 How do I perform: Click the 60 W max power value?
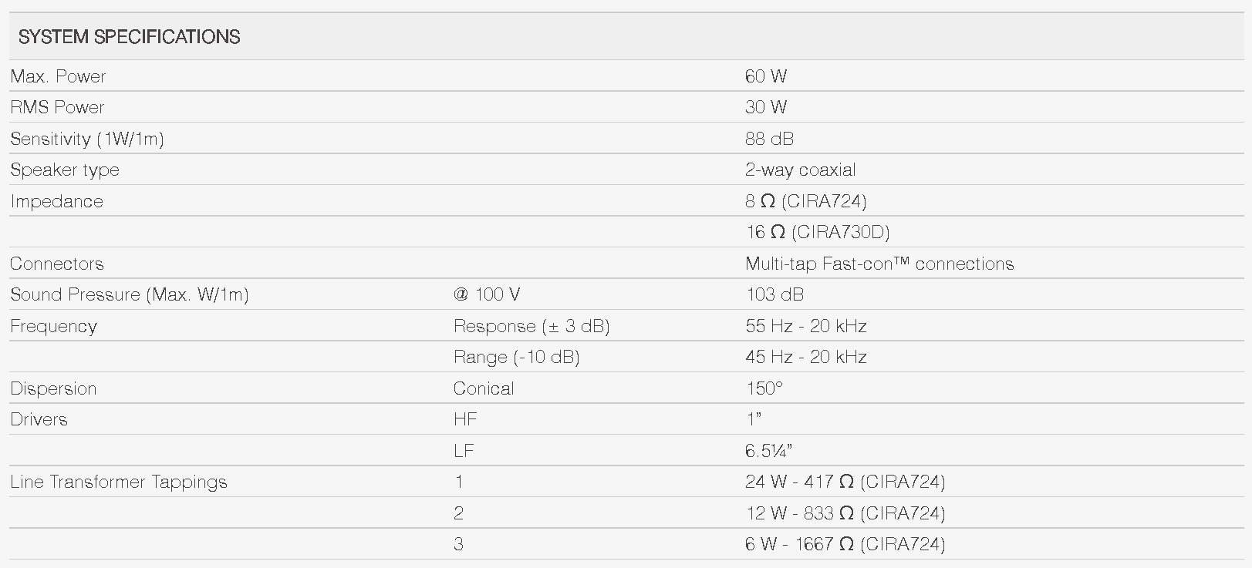(x=765, y=76)
